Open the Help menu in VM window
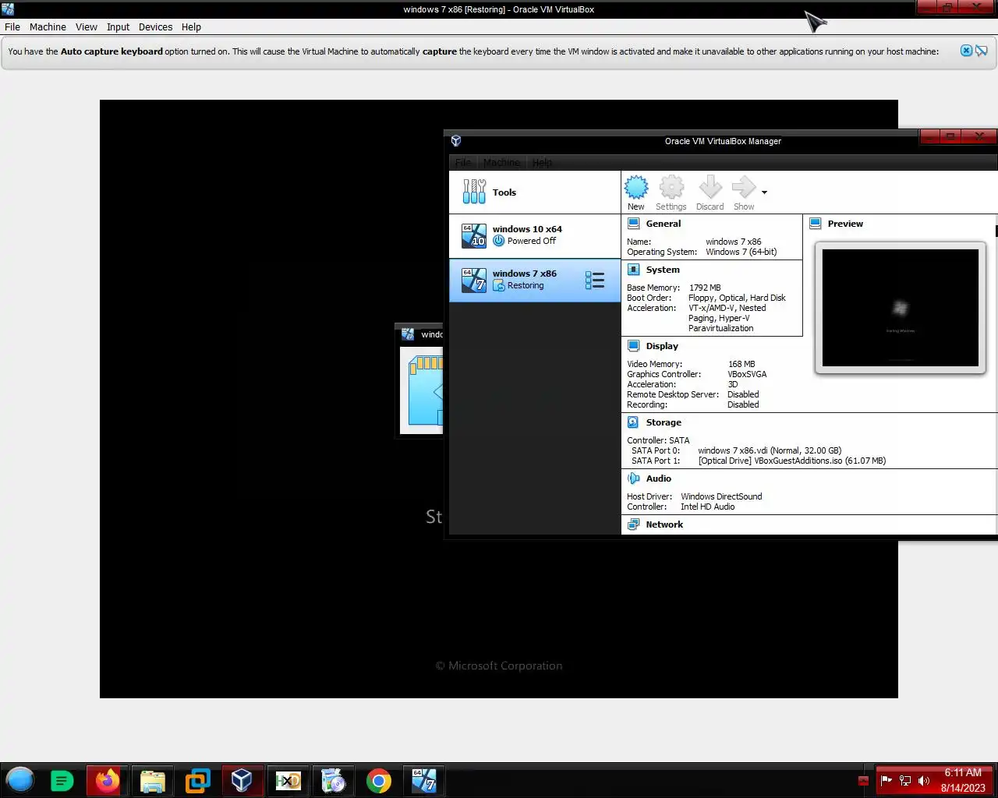This screenshot has width=998, height=798. point(191,26)
